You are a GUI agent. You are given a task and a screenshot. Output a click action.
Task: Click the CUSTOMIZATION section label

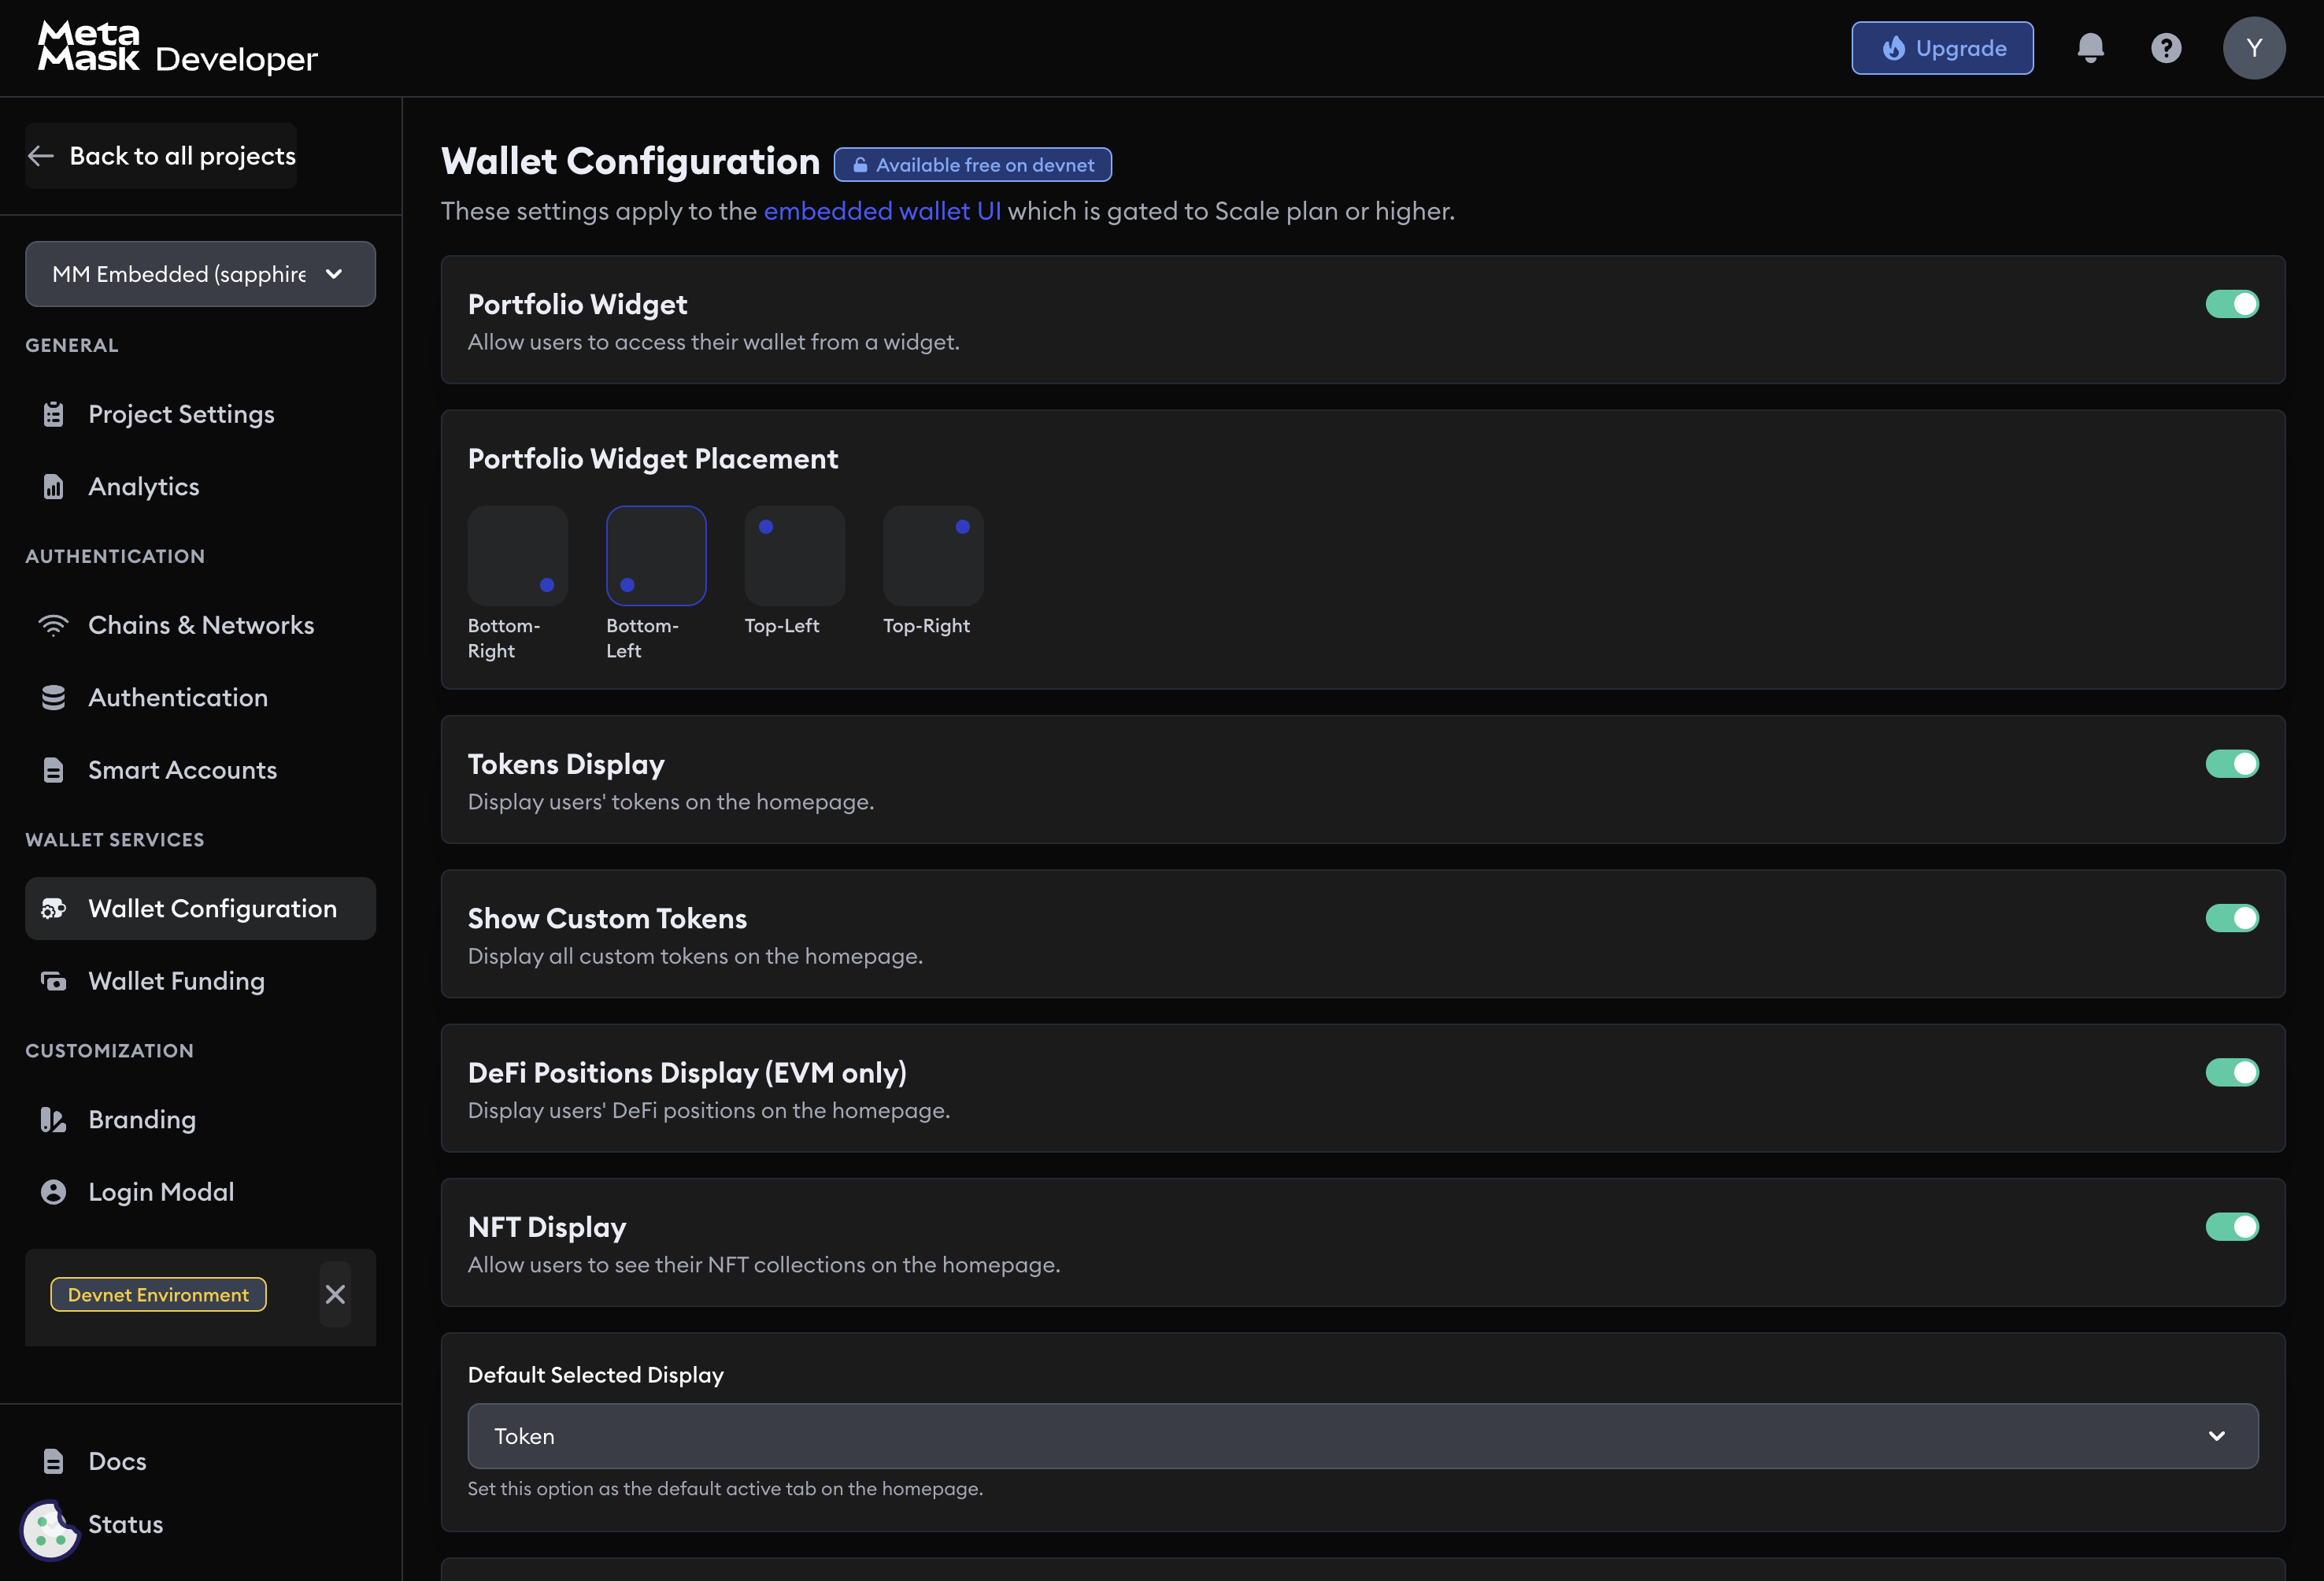tap(109, 1051)
